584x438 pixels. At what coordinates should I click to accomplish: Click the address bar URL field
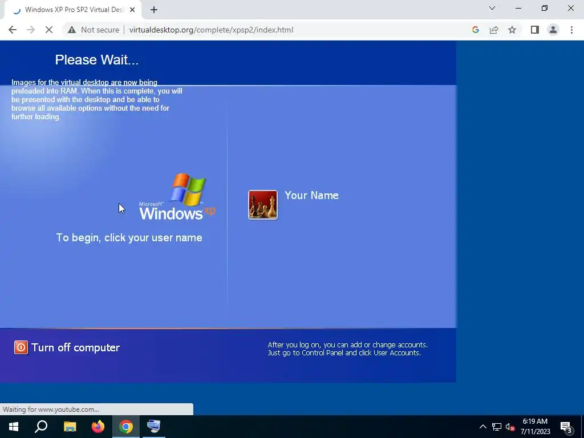tap(211, 30)
